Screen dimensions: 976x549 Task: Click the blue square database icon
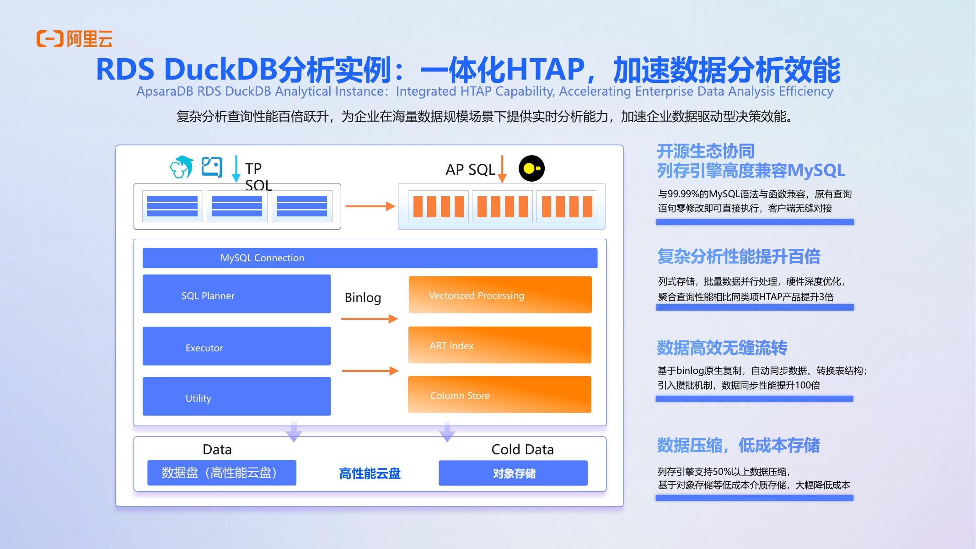[x=212, y=167]
